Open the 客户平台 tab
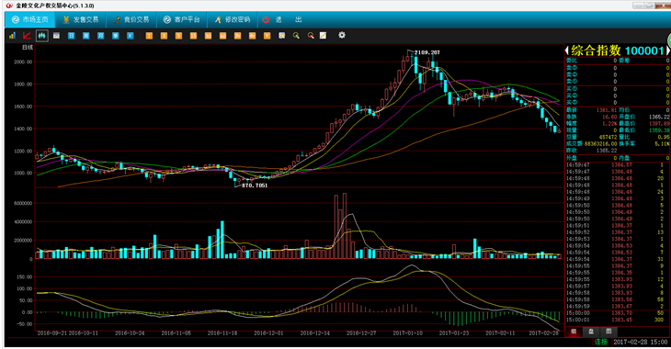The width and height of the screenshot is (671, 349). 181,19
